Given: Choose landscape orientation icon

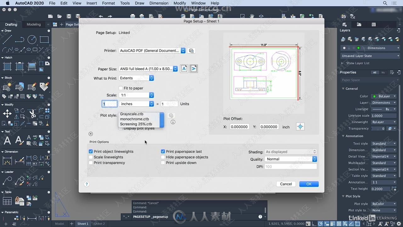Looking at the screenshot, I should point(194,68).
